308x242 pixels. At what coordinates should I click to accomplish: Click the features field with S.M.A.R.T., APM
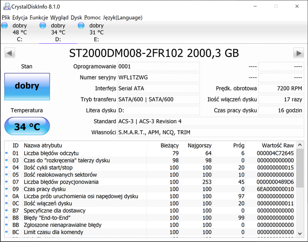tap(211, 133)
